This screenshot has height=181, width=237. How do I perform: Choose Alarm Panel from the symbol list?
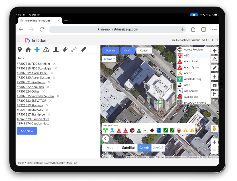pos(191,61)
